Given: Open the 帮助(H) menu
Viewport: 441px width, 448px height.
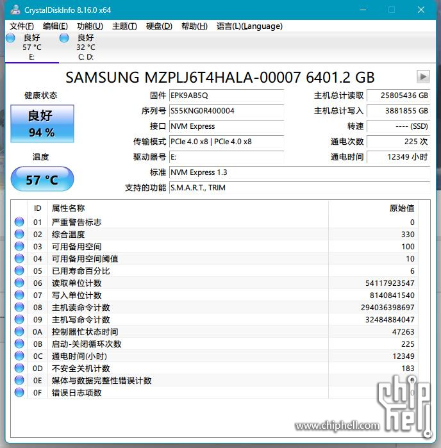Looking at the screenshot, I should tap(194, 26).
